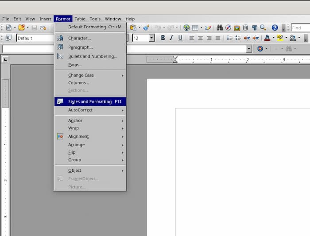Expand the New document dropdown arrow
The height and width of the screenshot is (236, 310).
click(x=15, y=27)
